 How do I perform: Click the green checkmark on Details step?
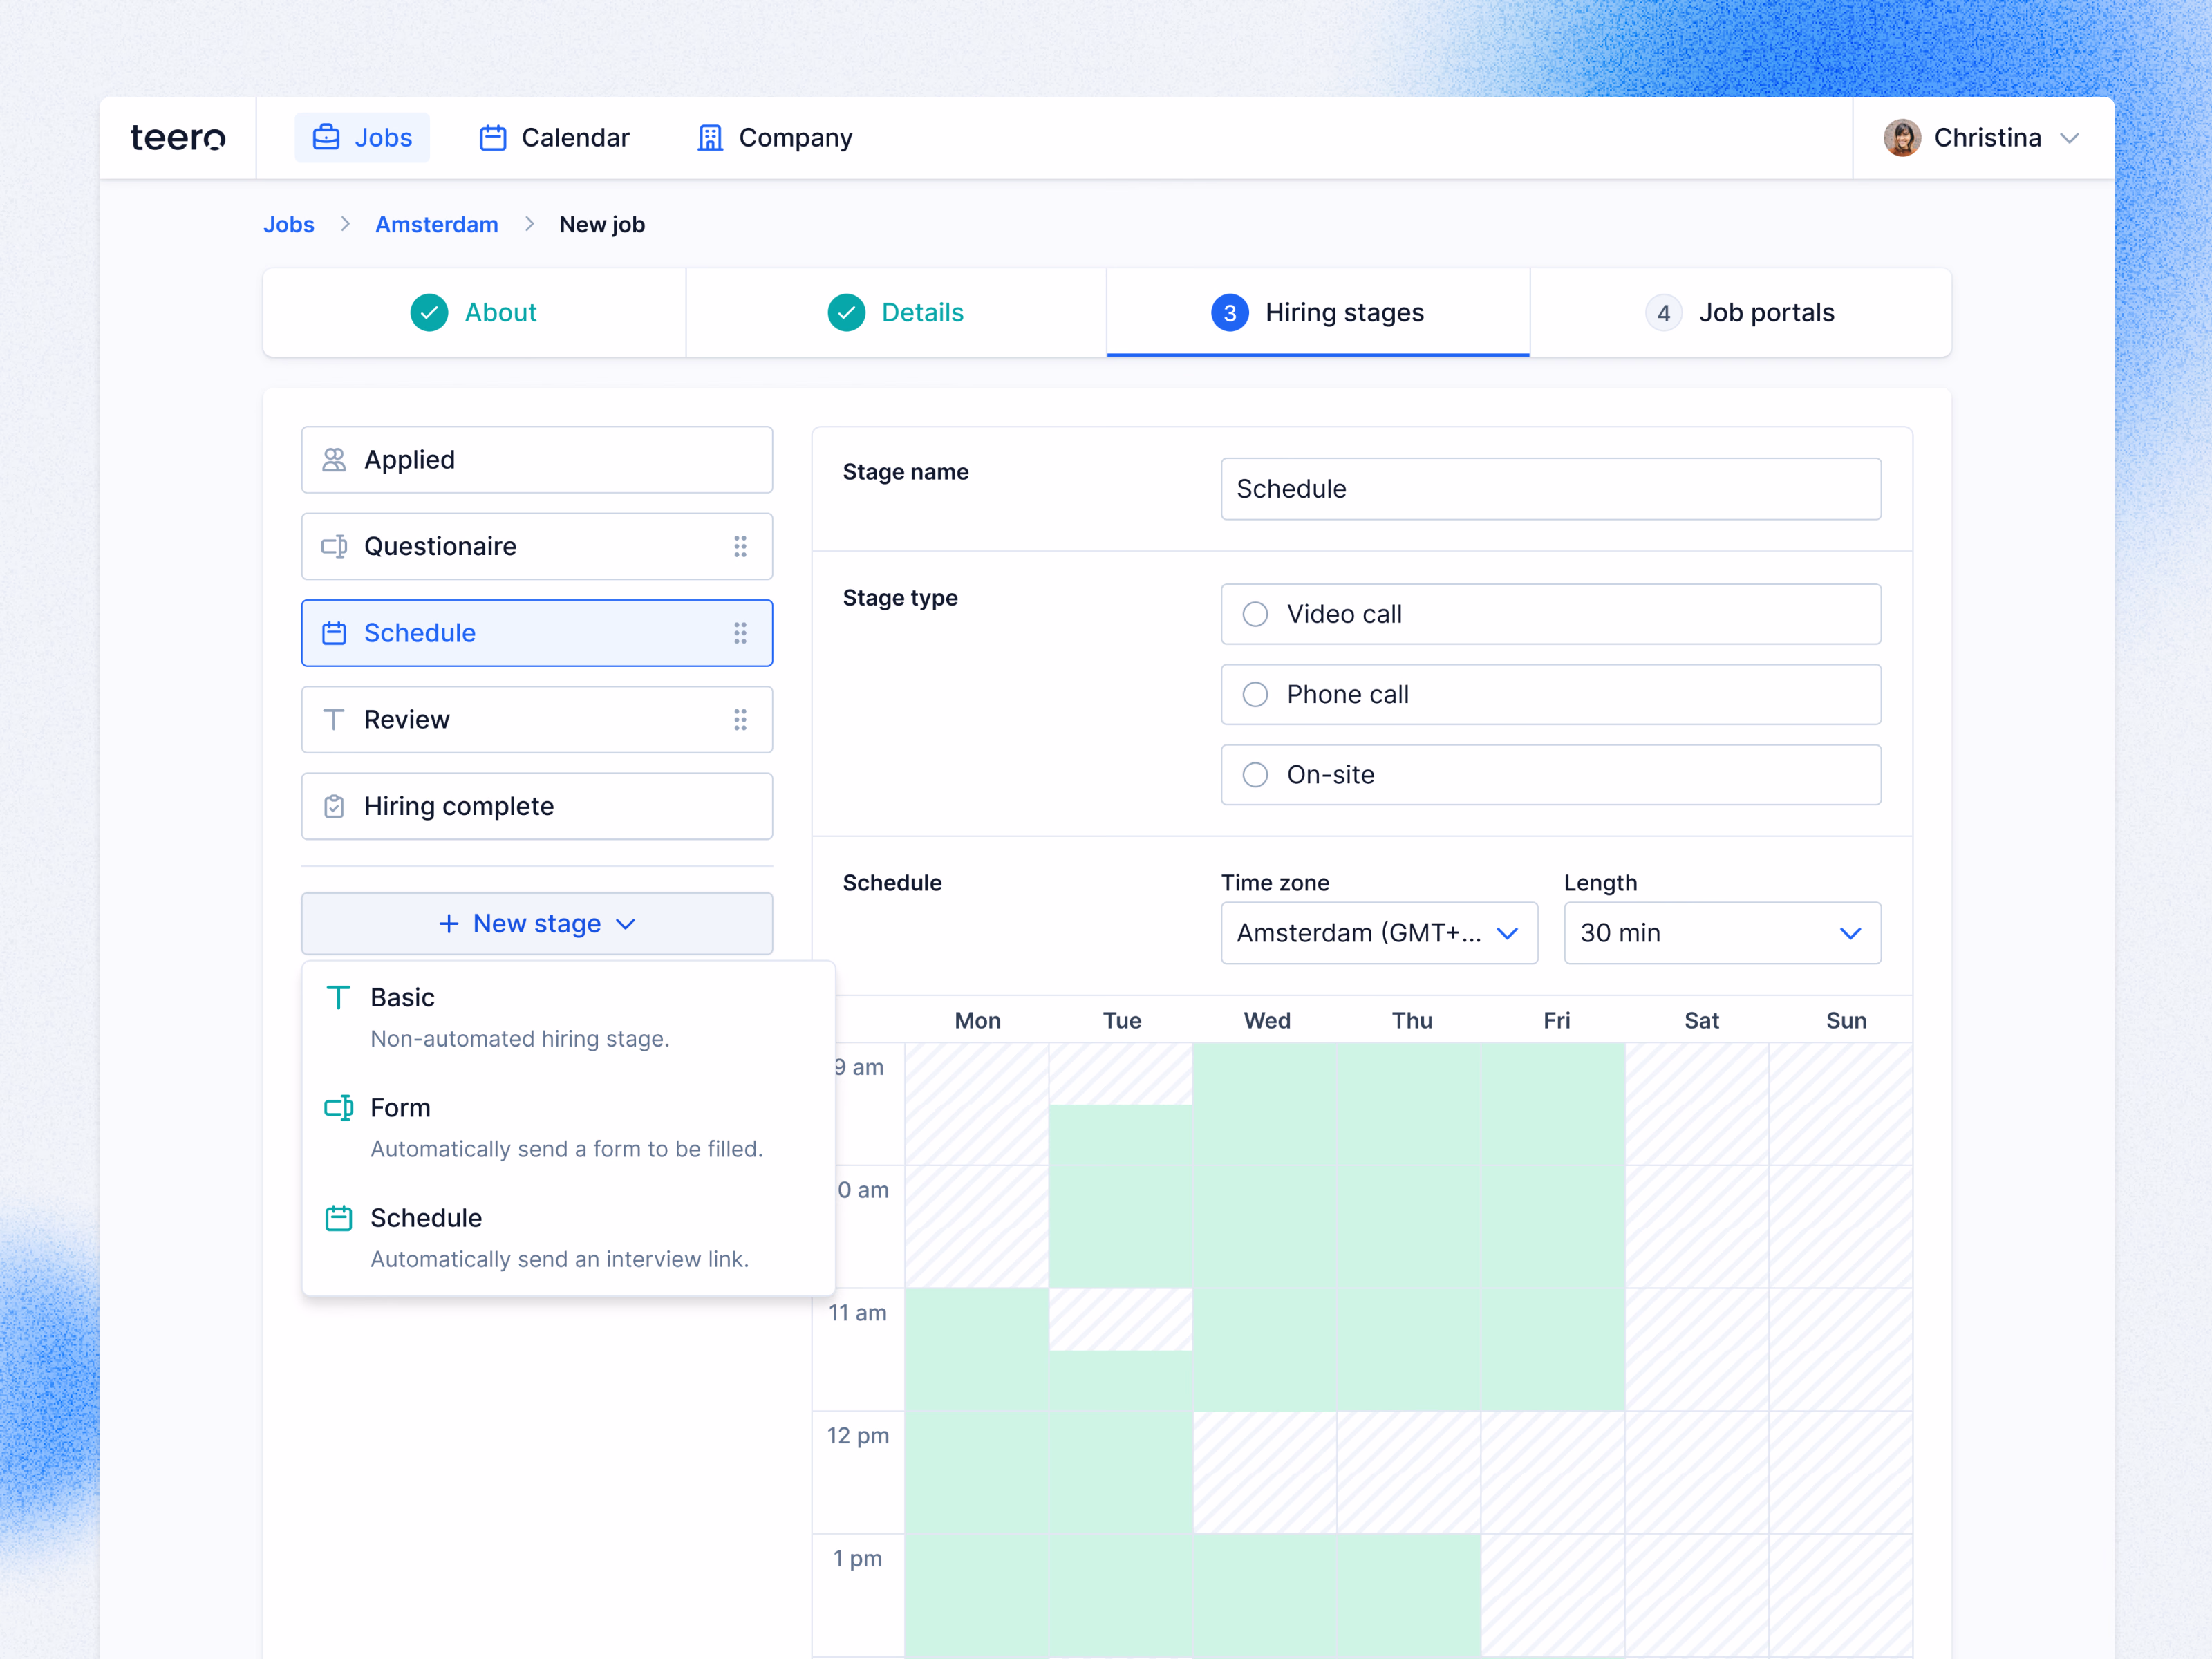click(846, 313)
